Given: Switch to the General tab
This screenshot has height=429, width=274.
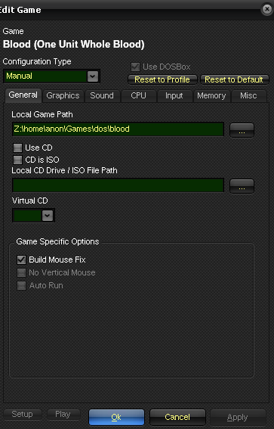Looking at the screenshot, I should (23, 95).
